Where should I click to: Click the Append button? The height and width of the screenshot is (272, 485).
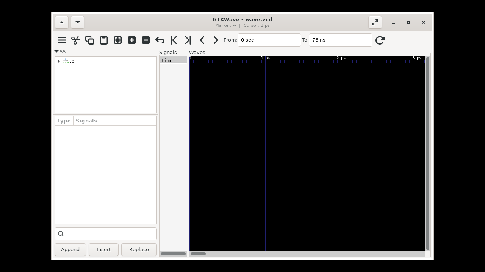click(x=70, y=250)
